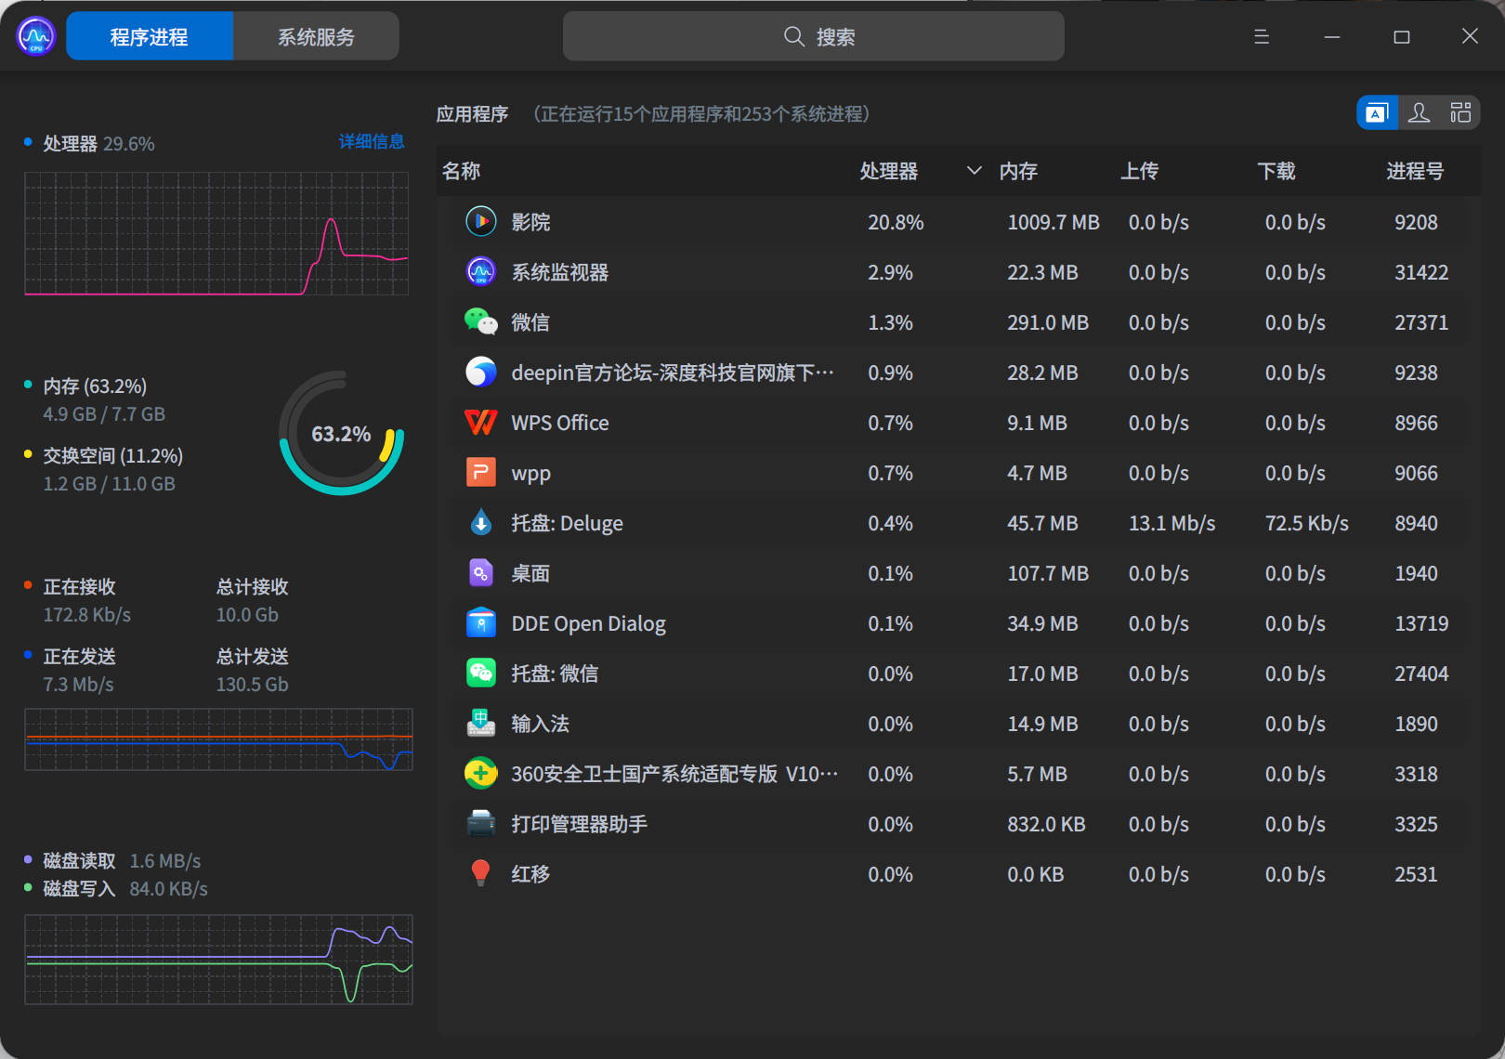Image resolution: width=1505 pixels, height=1059 pixels.
Task: Click inside the 搜索 search field
Action: point(813,36)
